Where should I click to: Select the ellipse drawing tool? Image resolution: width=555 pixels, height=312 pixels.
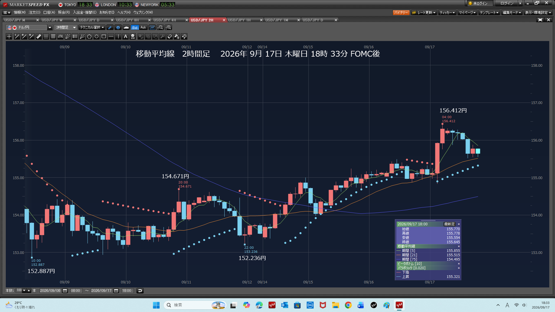[97, 36]
